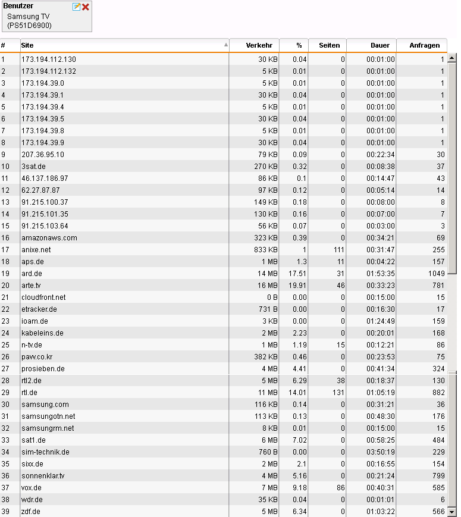
Task: Select the samsungrm.net site entry
Action: click(x=48, y=428)
